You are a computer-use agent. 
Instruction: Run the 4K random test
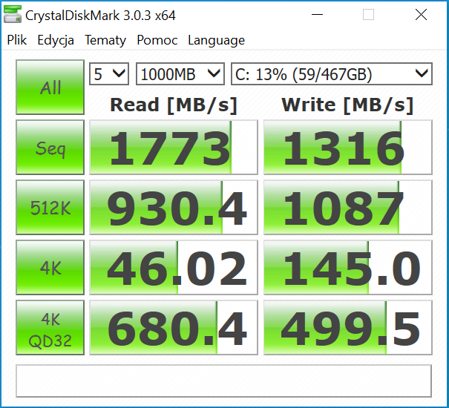[50, 268]
